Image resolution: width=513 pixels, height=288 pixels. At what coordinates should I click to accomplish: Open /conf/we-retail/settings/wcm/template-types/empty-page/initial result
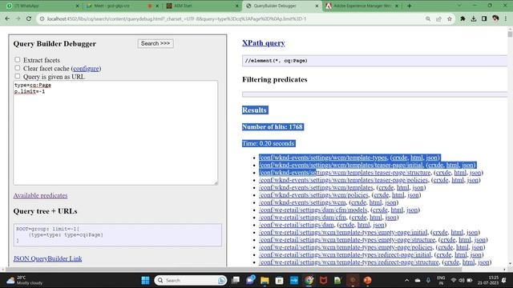click(x=343, y=233)
